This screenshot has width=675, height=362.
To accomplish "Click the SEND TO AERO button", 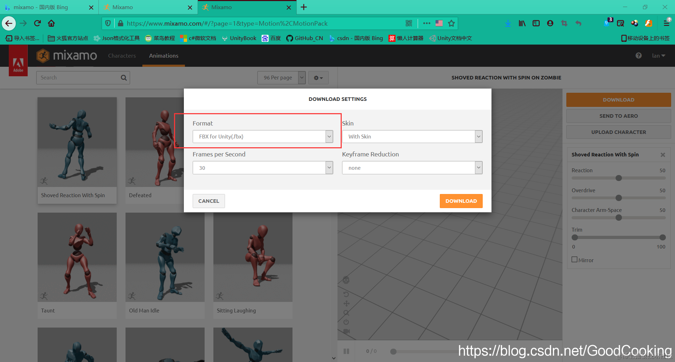I will pyautogui.click(x=618, y=116).
